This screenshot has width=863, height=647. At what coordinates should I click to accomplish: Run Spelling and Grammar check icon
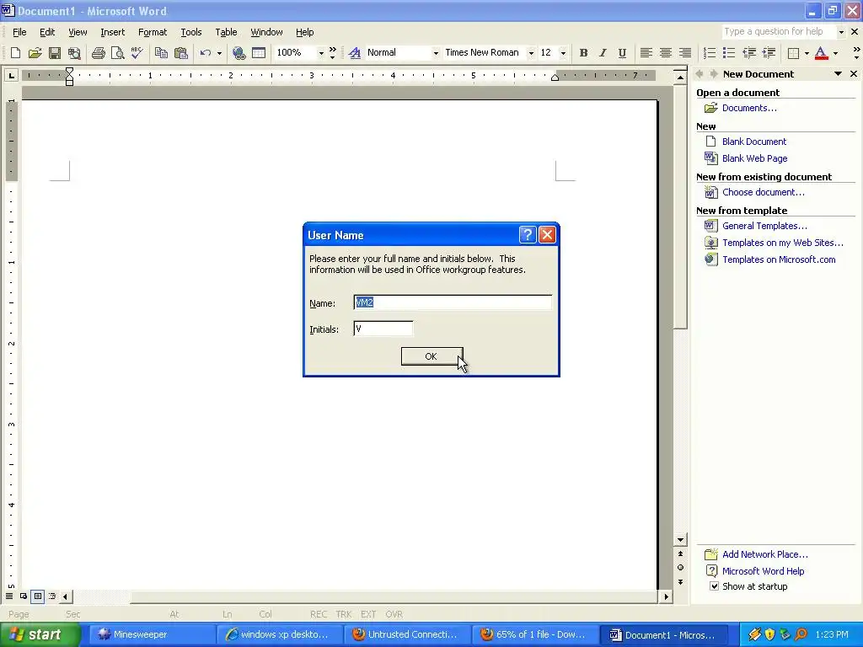pos(137,53)
